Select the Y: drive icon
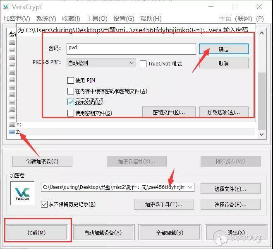The image size is (273, 249). click(12, 124)
